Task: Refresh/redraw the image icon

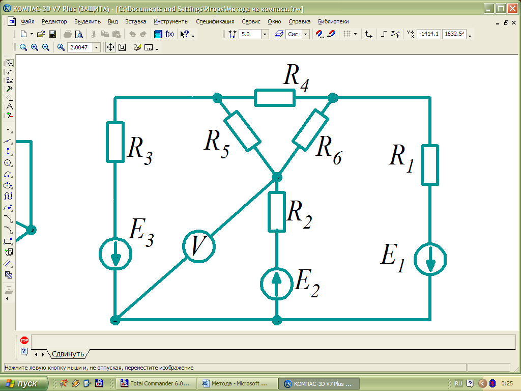Action: click(x=137, y=47)
